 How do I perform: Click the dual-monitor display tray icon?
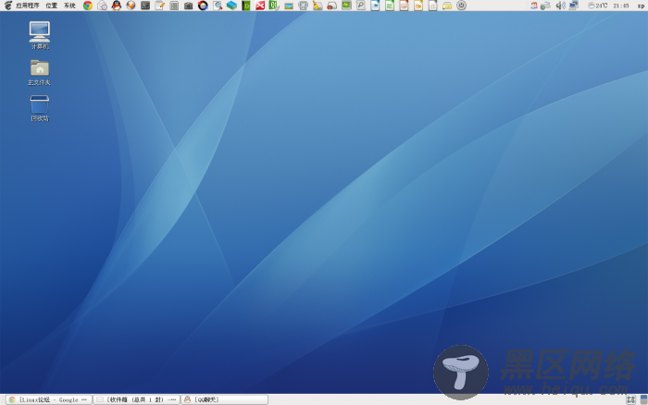[574, 6]
